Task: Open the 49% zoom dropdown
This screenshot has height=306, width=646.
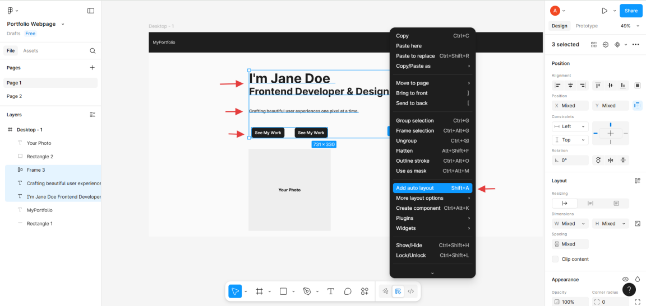Action: click(x=628, y=26)
